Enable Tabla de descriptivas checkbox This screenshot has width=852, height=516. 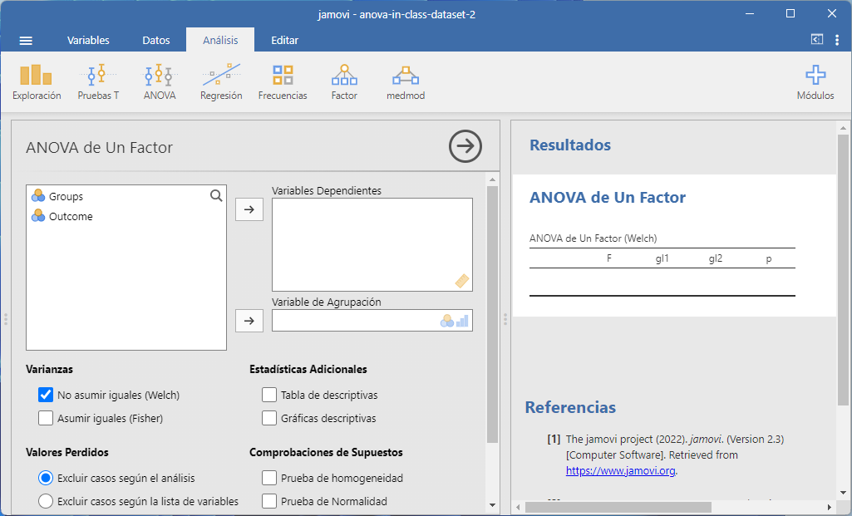269,396
